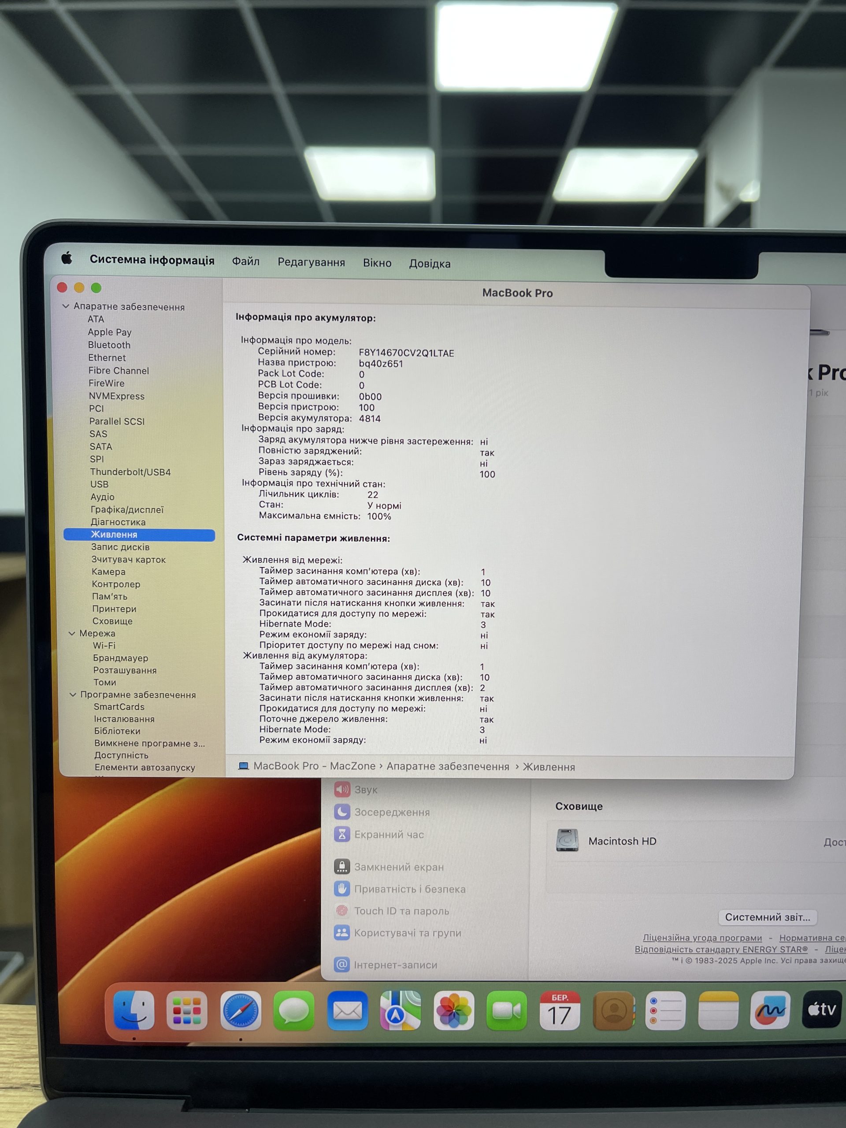Image resolution: width=846 pixels, height=1128 pixels.
Task: Open the Системна інформація menu
Action: pyautogui.click(x=152, y=260)
